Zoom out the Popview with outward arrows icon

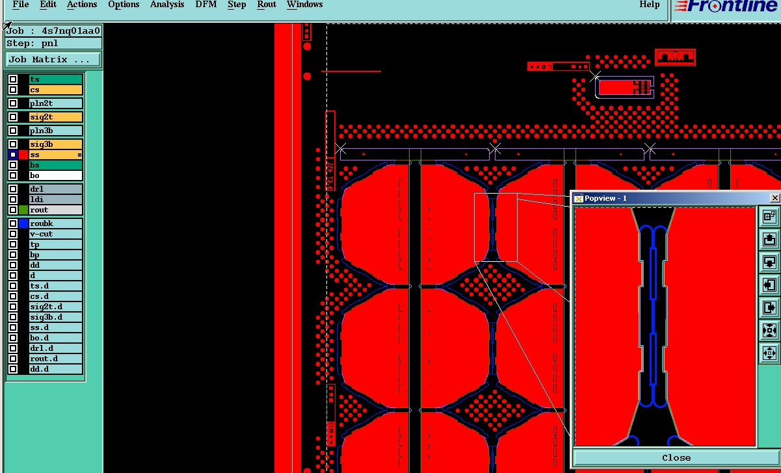pos(769,353)
